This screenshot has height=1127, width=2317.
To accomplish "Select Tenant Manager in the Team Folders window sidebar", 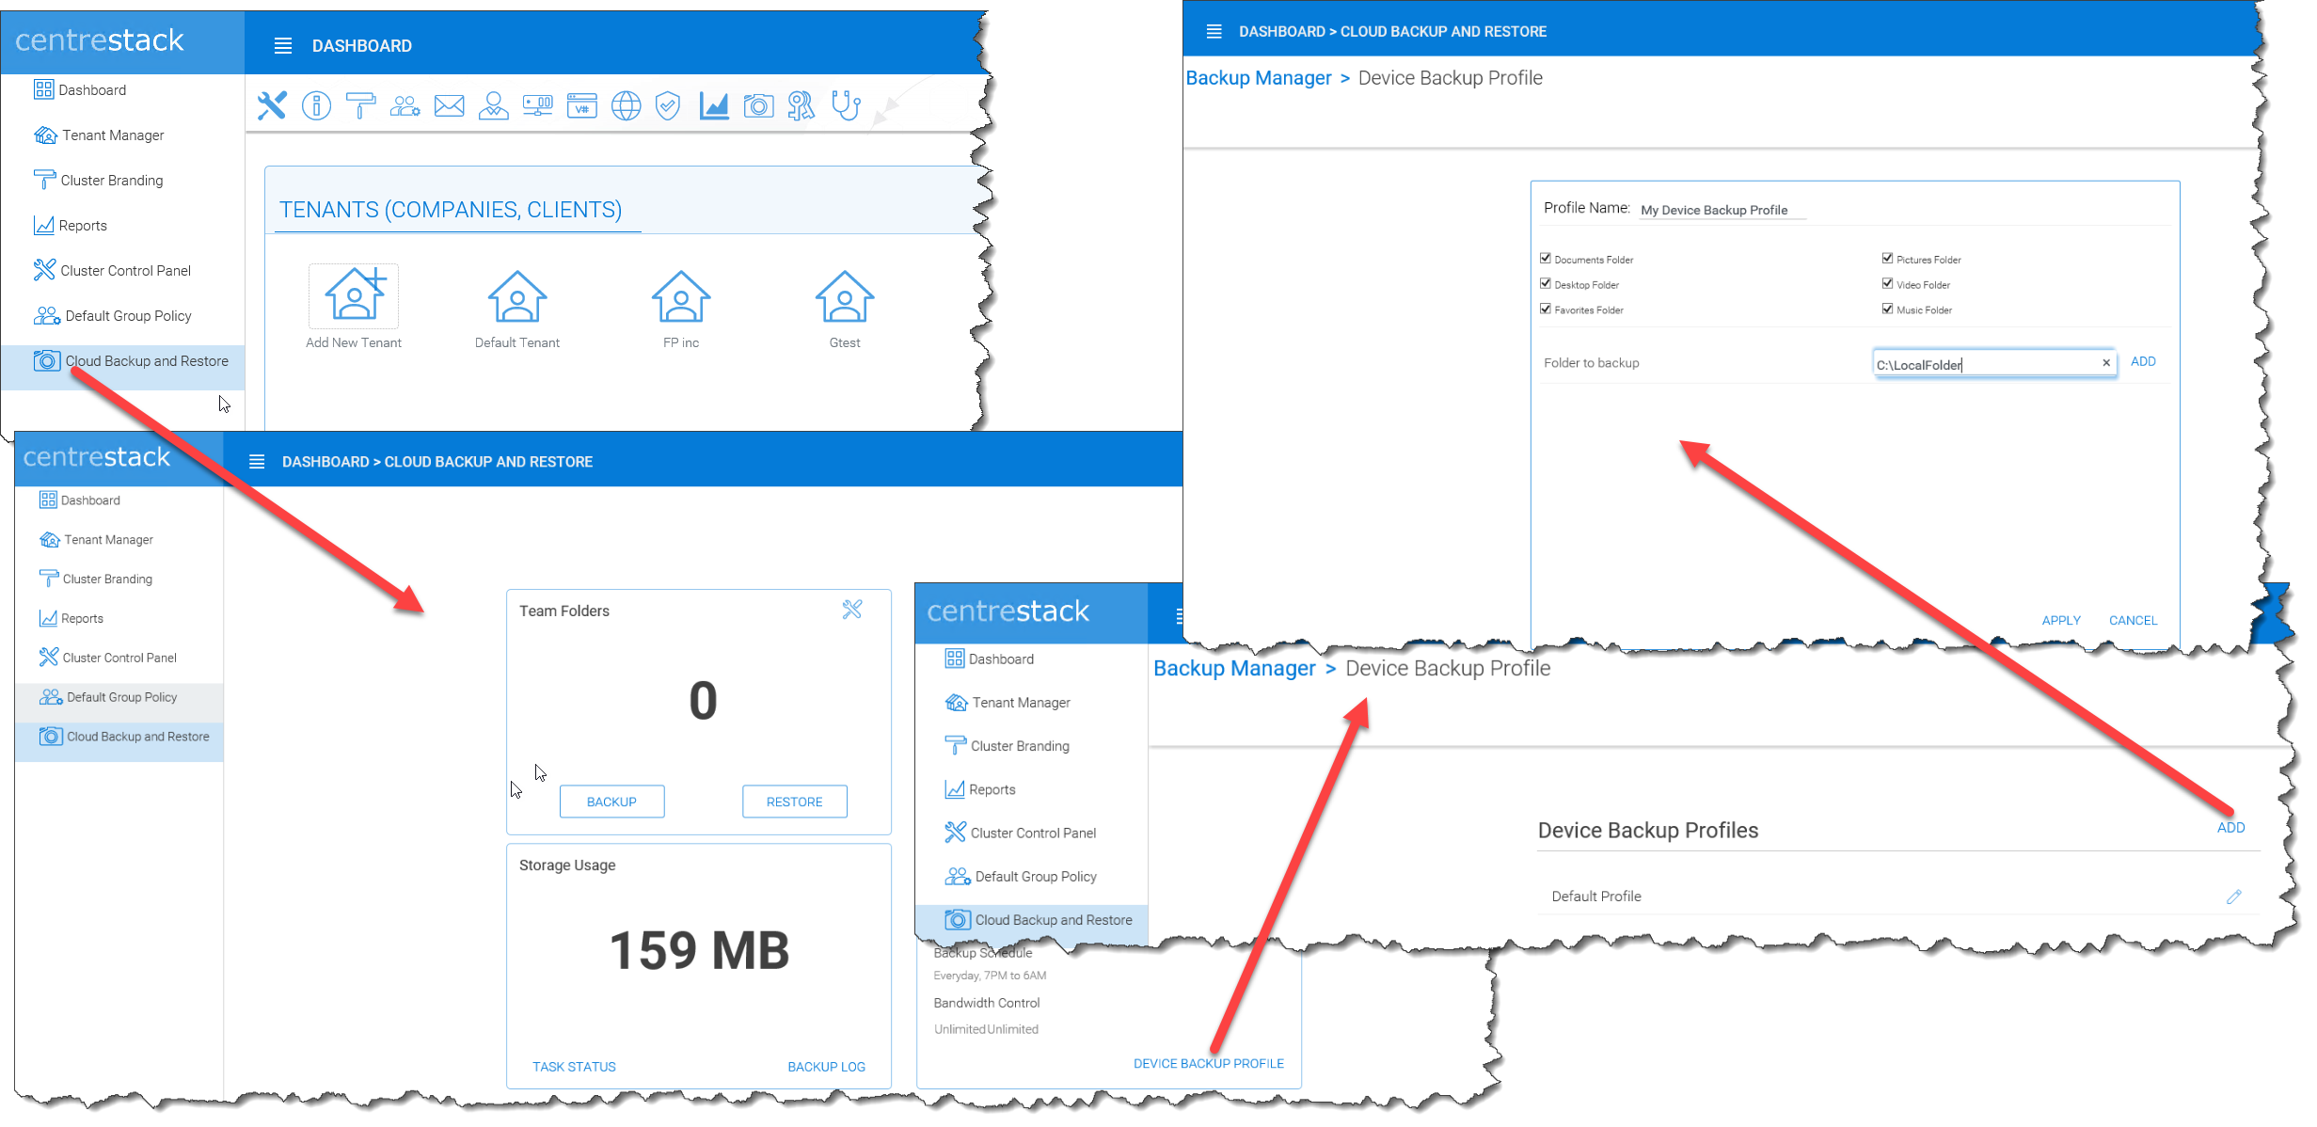I will pos(119,540).
